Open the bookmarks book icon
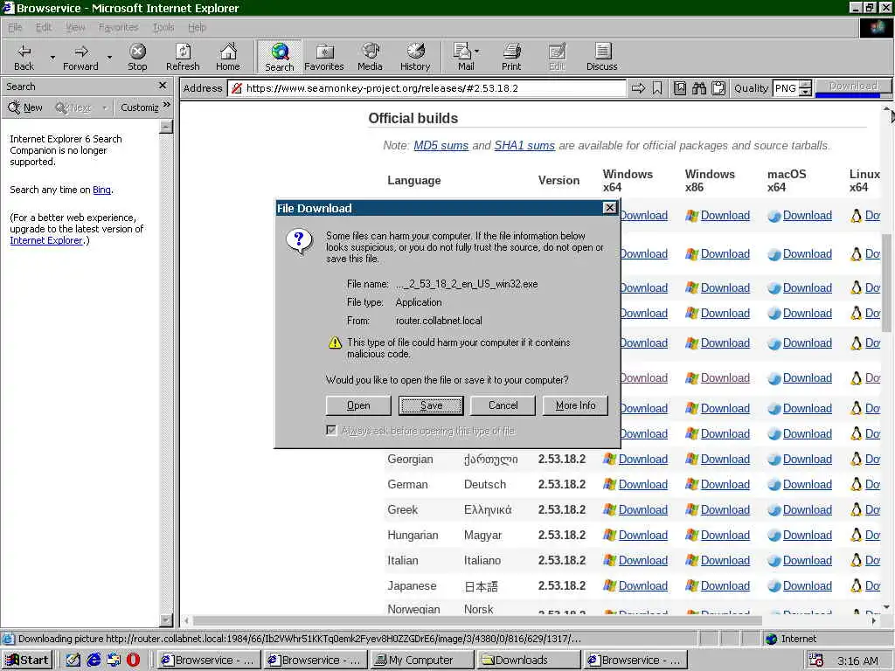The image size is (895, 671). click(x=680, y=88)
